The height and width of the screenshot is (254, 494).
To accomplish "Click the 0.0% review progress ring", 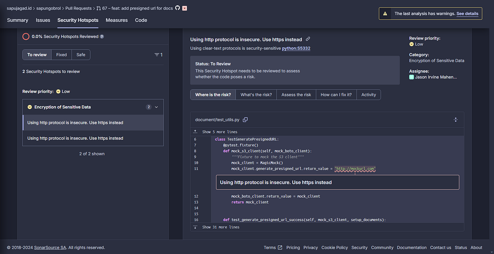I will pos(26,36).
